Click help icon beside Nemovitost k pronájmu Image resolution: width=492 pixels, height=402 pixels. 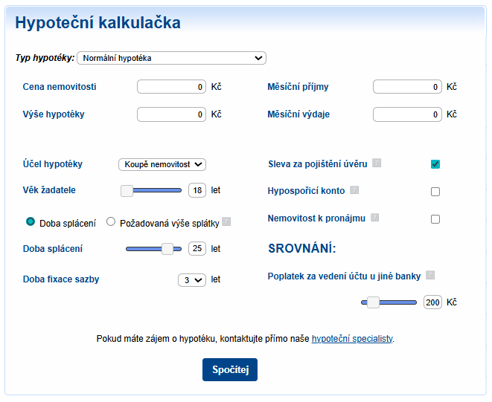[375, 218]
